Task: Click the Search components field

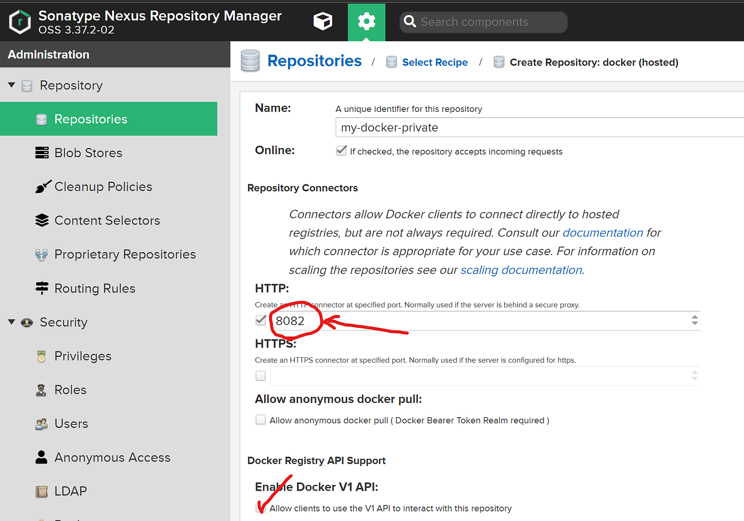Action: coord(484,22)
